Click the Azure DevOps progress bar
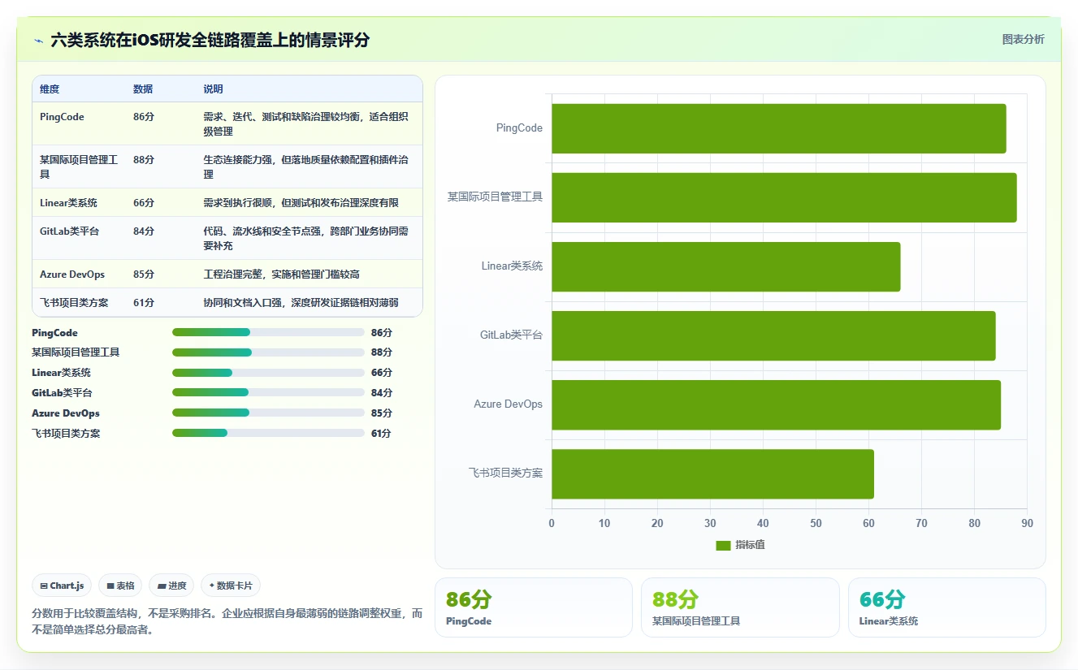 [x=268, y=413]
